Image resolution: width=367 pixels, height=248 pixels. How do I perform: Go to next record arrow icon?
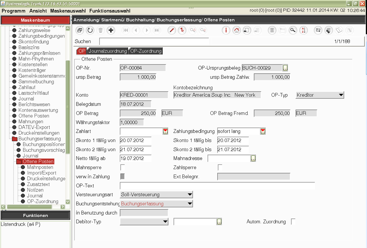coord(147,30)
